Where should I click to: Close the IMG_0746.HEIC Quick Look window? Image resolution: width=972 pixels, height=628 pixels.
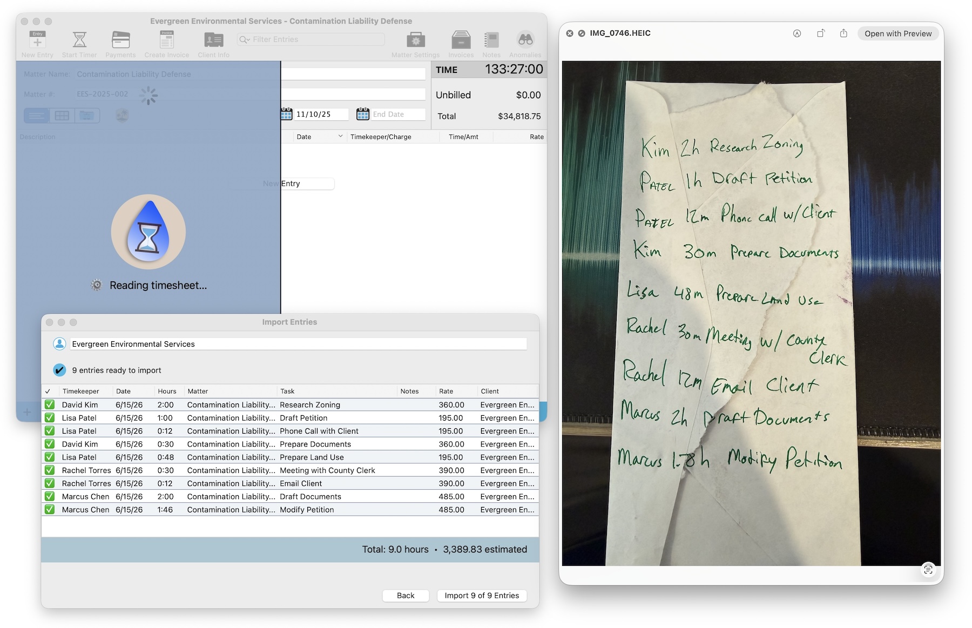click(x=570, y=33)
